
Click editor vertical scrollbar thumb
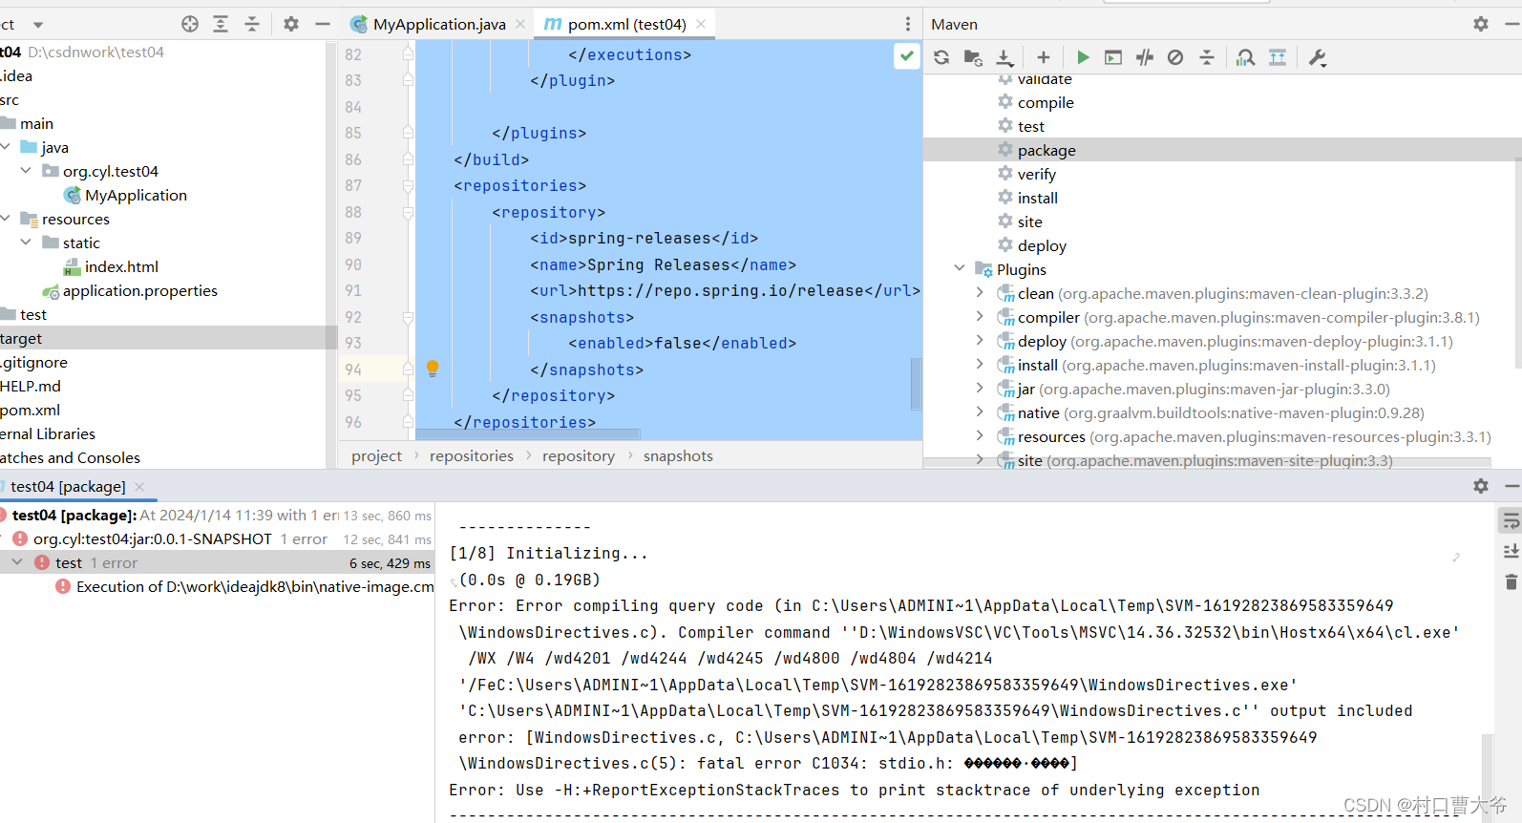(916, 384)
